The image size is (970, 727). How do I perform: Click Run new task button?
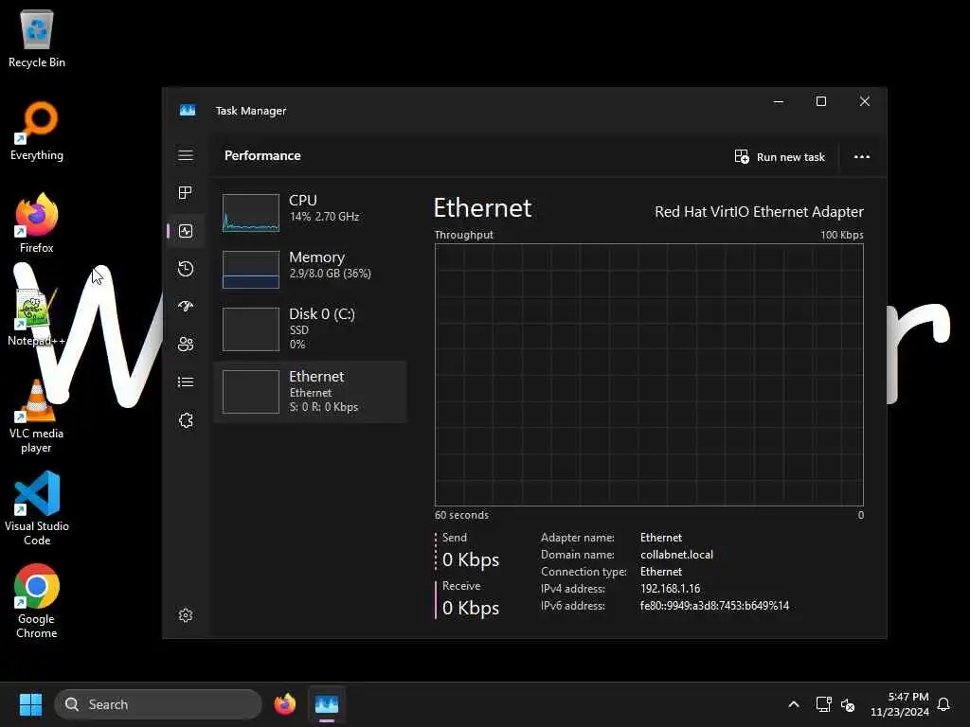780,156
